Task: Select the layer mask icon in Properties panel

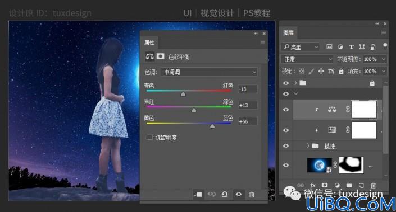Action: pos(161,56)
